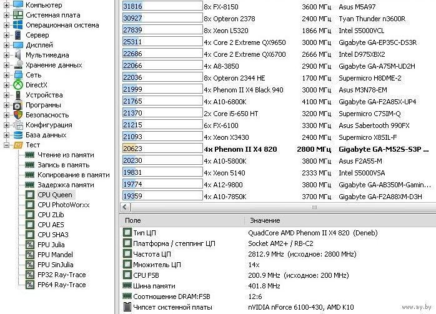Expand the Компьютер tree node
Viewport: 436px width, 314px height.
pyautogui.click(x=6, y=5)
